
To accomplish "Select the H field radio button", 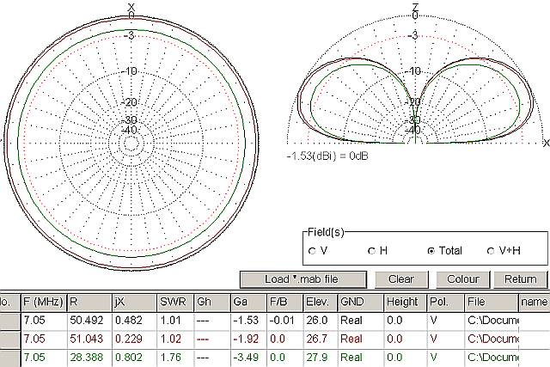I will tap(371, 251).
